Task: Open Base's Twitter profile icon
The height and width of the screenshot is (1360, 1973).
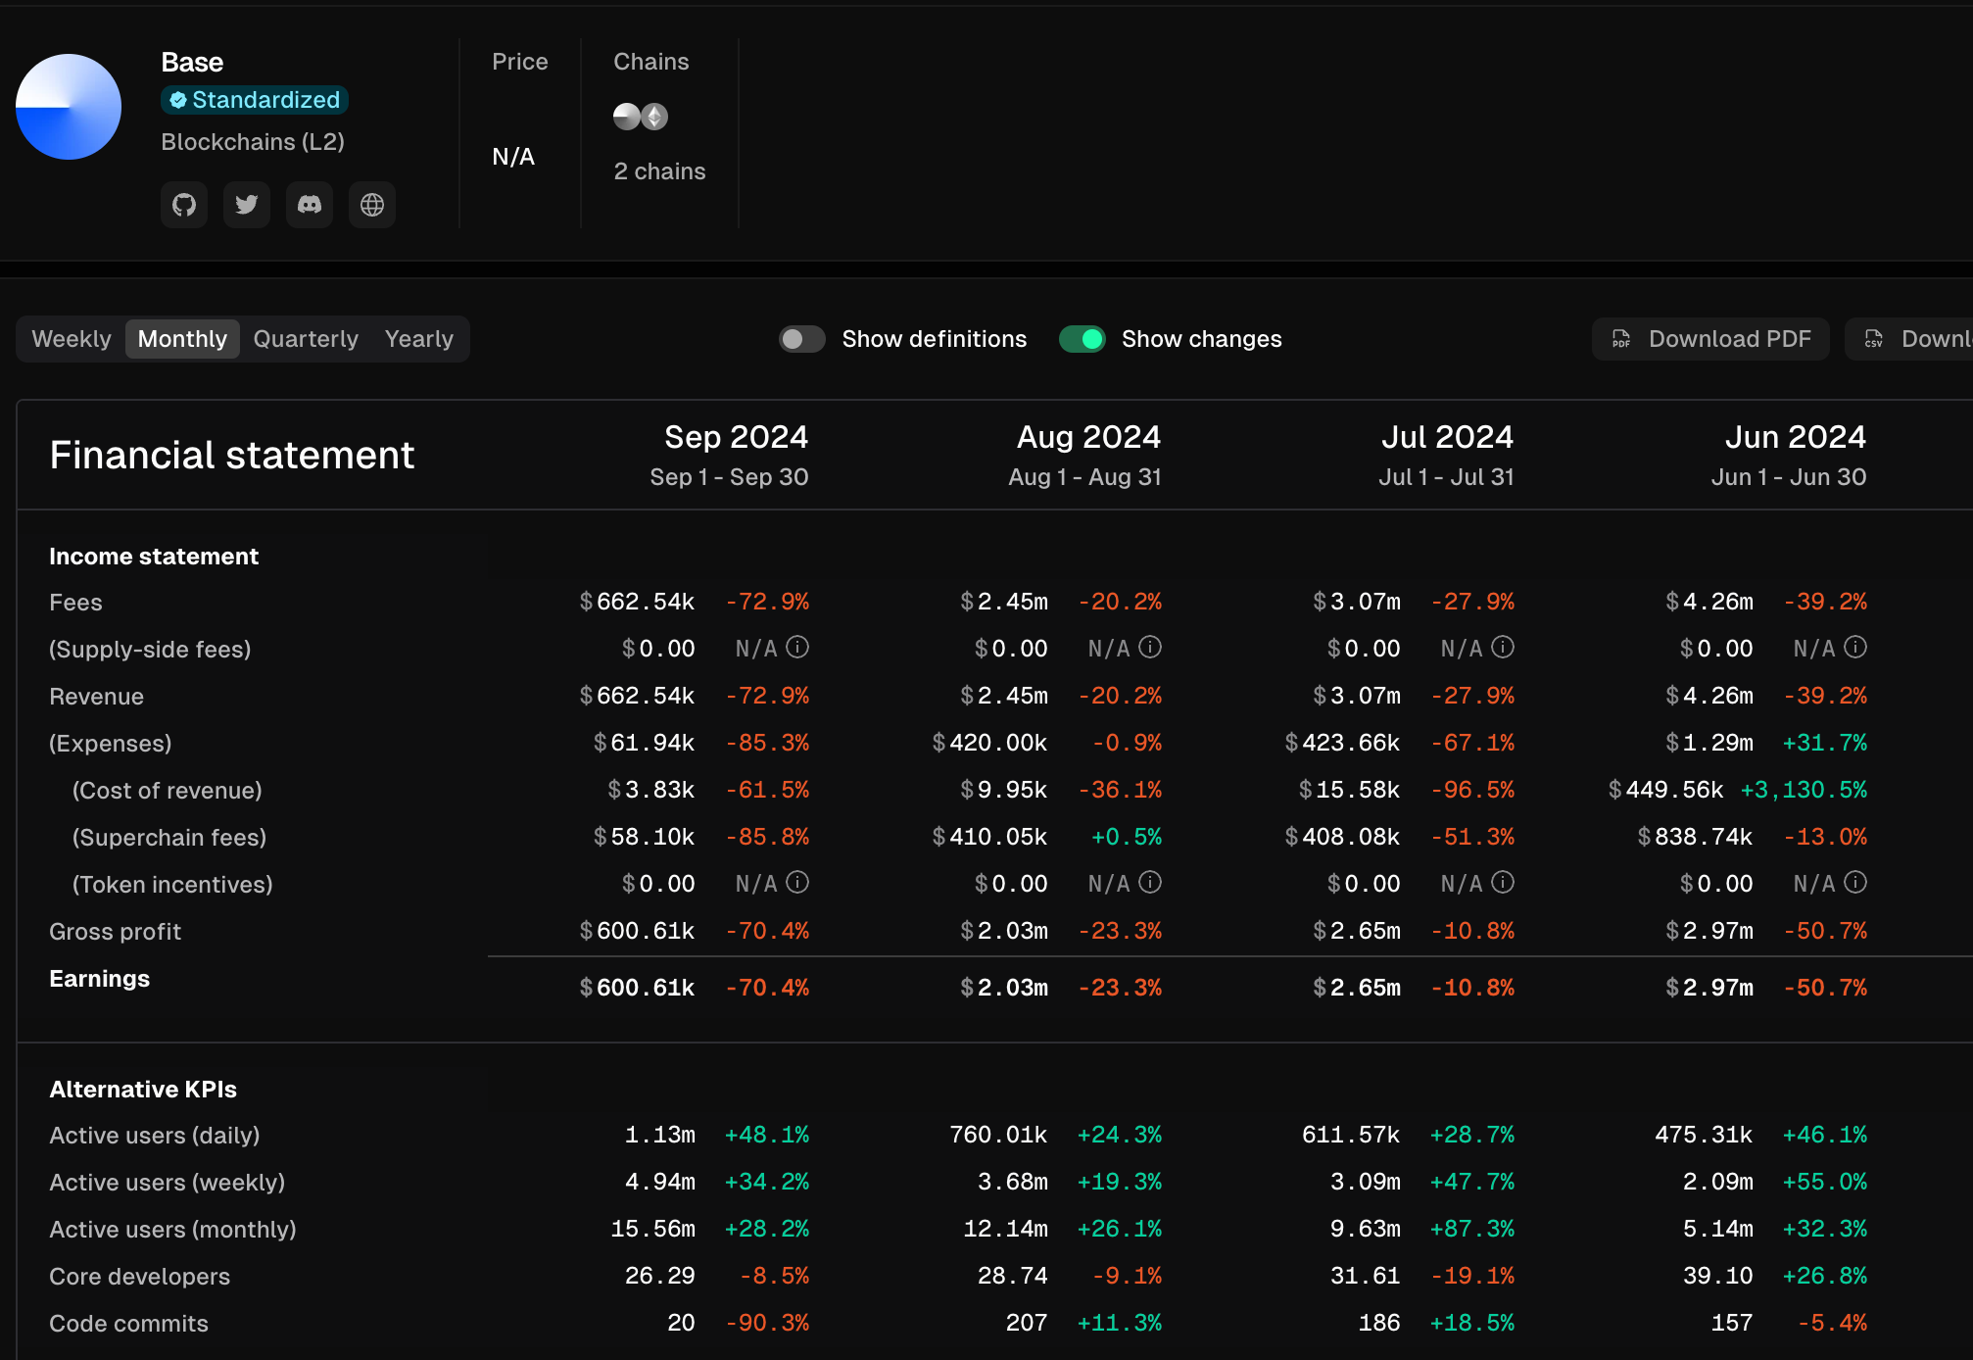Action: [x=247, y=205]
